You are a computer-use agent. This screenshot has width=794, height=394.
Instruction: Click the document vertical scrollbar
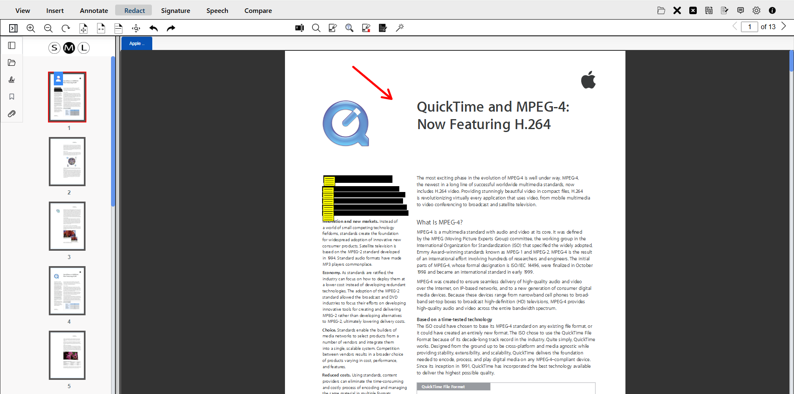(791, 61)
